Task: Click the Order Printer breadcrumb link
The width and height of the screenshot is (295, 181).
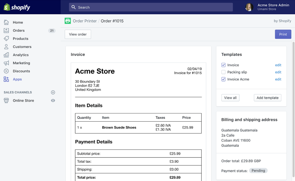Action: click(x=85, y=21)
